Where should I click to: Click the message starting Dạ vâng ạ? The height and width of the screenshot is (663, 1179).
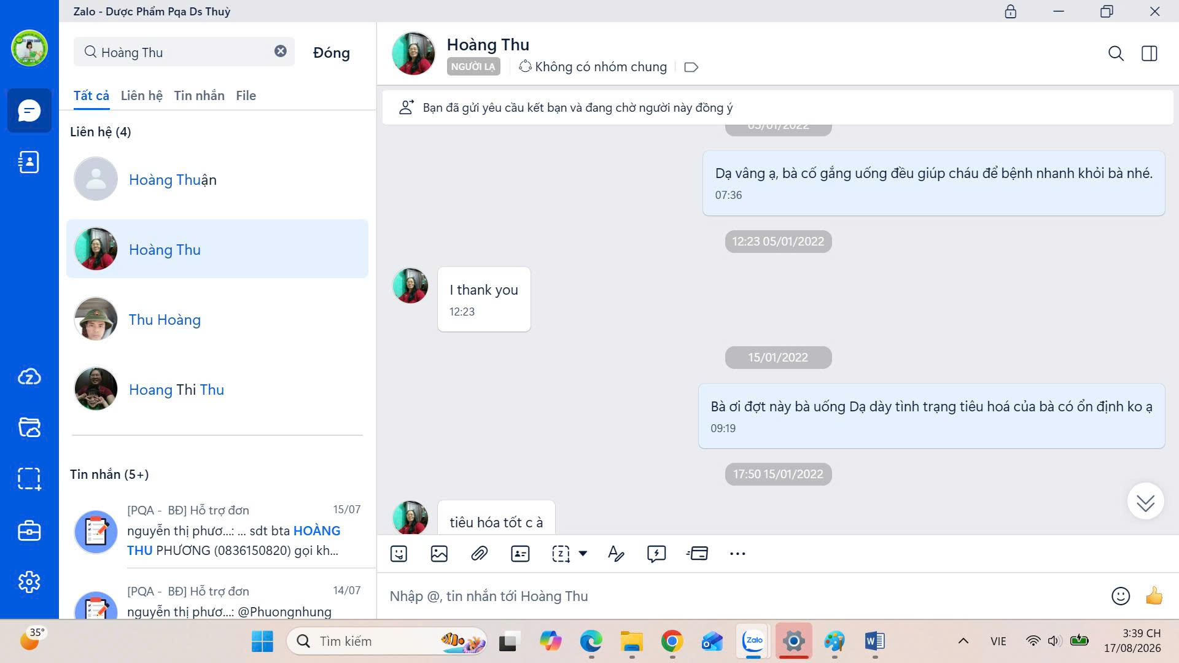pos(933,183)
